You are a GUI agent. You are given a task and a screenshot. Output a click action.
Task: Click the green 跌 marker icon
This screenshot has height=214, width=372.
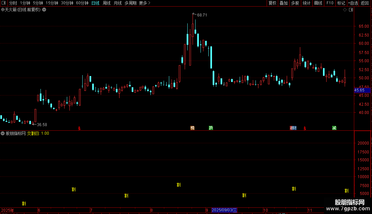pos(211,128)
